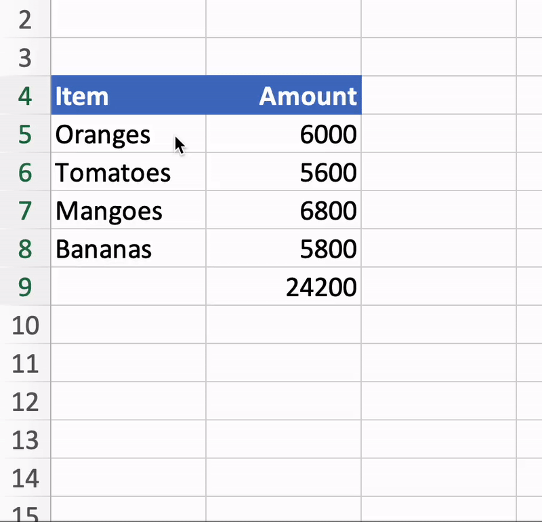Click the cell showing 5600
This screenshot has width=542, height=522.
tap(285, 172)
